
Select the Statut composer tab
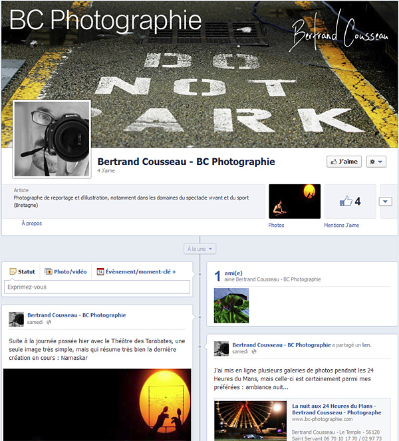[x=22, y=271]
